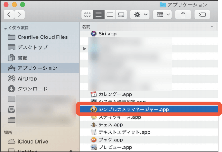Click the Books app icon
Screen dimensions: 222x152
[x=93, y=140]
